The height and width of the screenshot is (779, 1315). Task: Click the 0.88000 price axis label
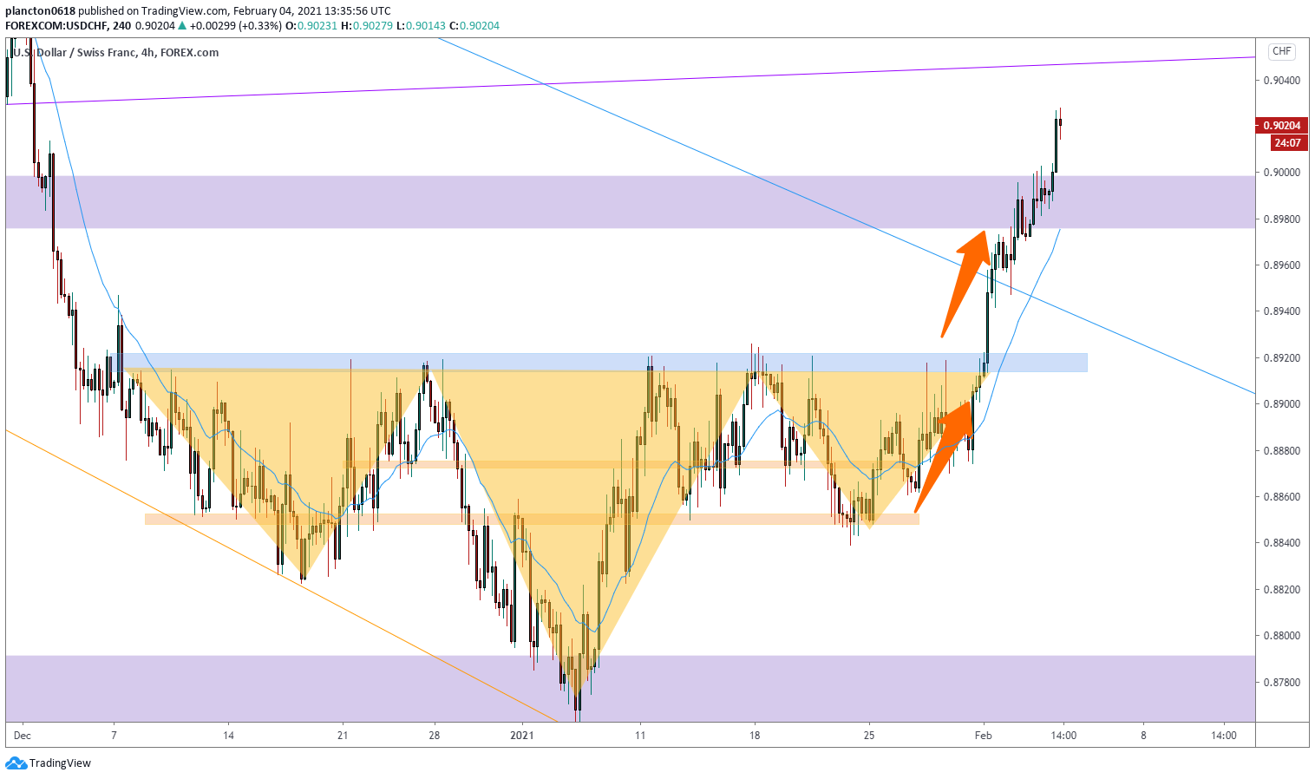coord(1281,636)
